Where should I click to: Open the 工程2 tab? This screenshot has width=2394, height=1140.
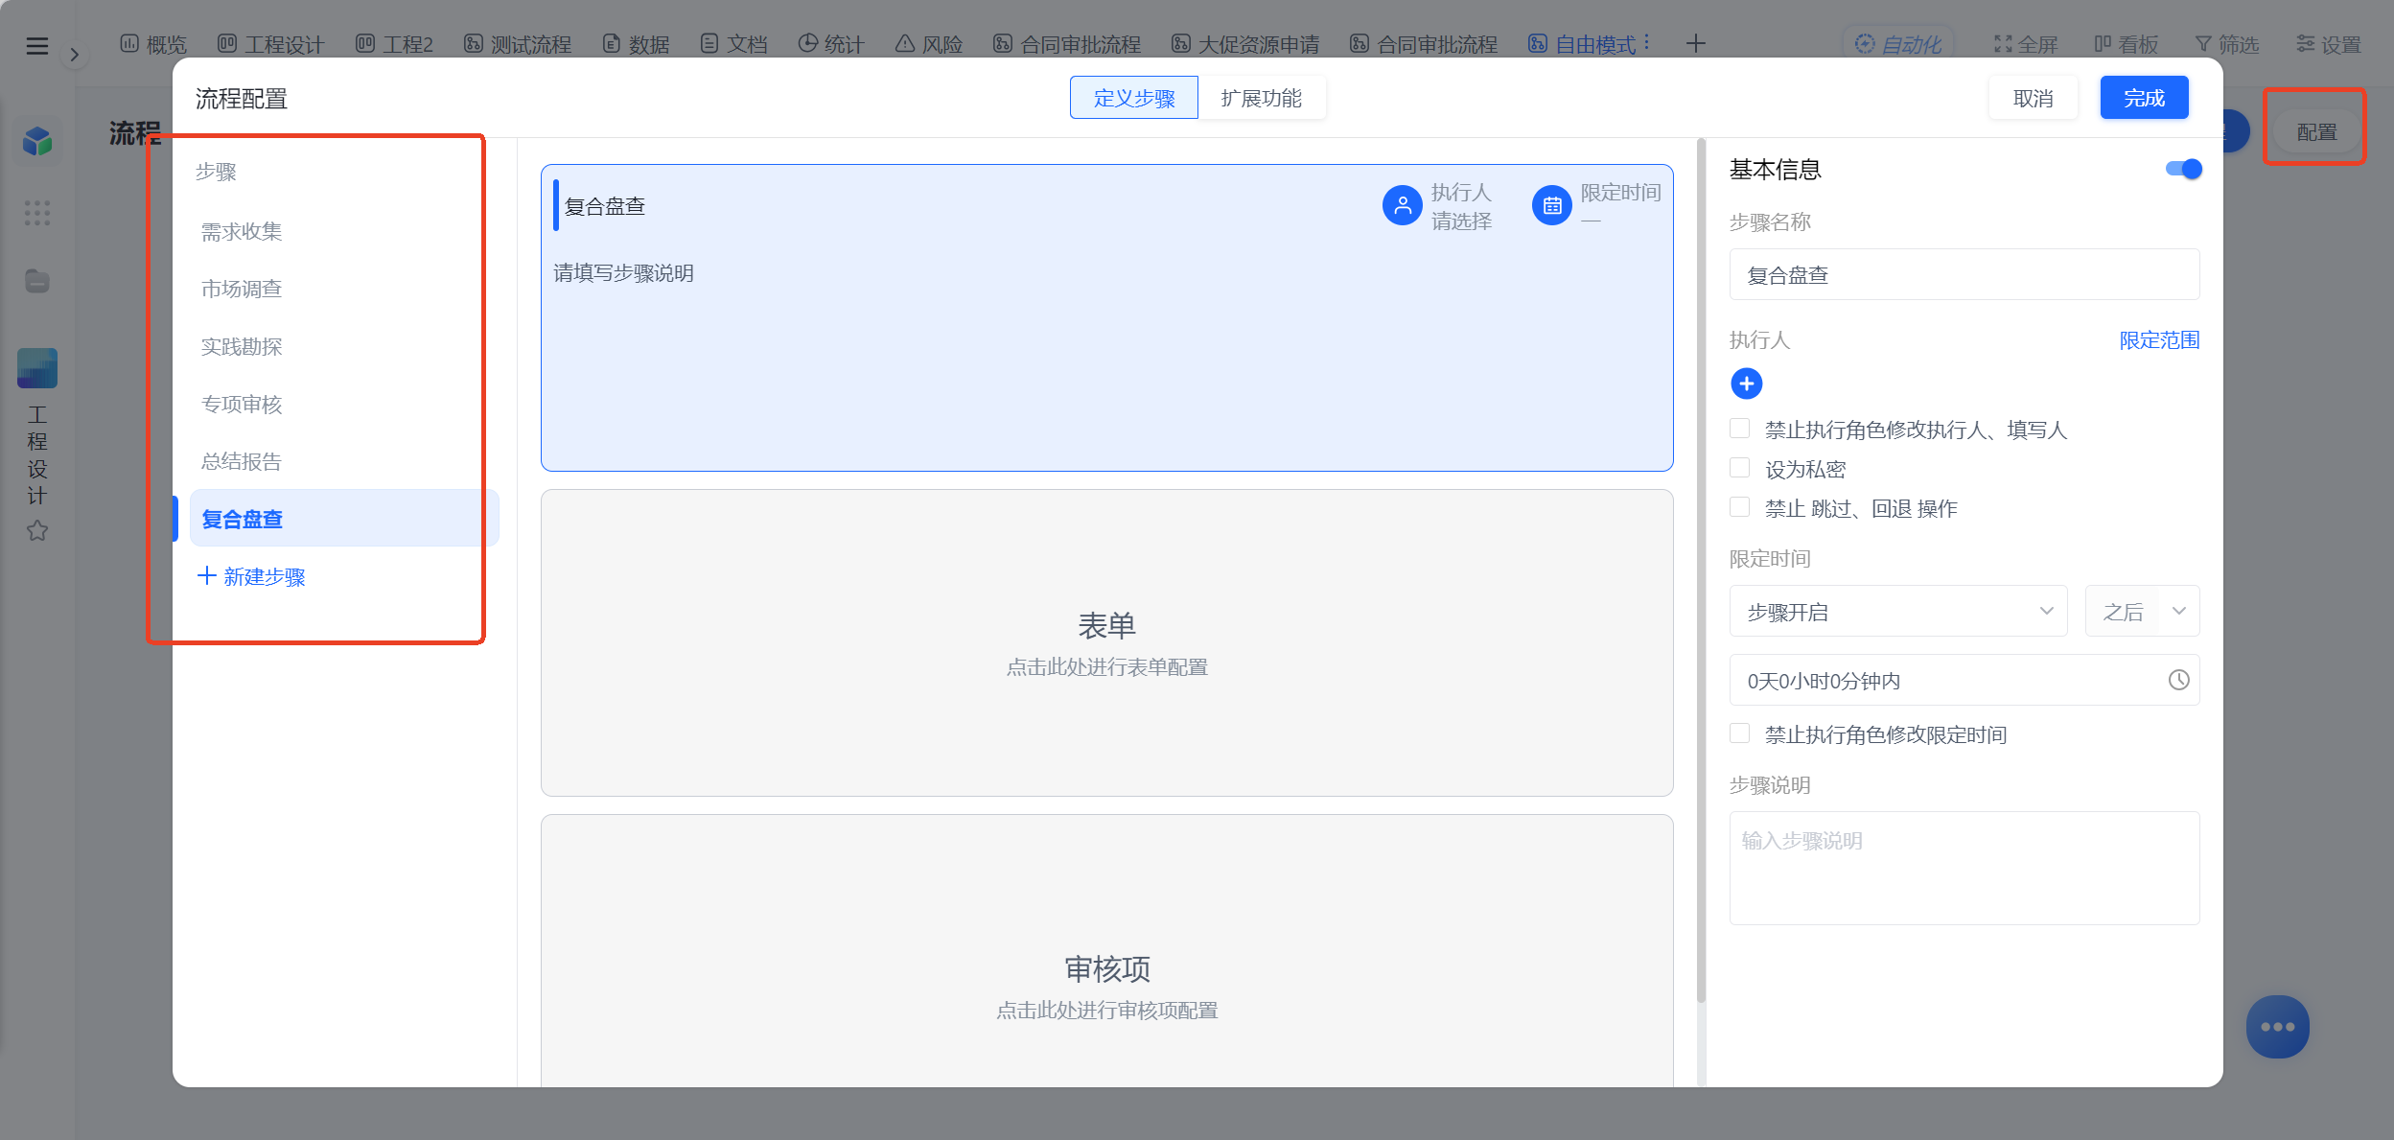[394, 44]
